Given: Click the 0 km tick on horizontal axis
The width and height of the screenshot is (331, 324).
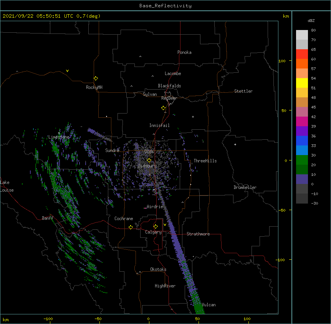Looking at the screenshot, I should (x=148, y=319).
